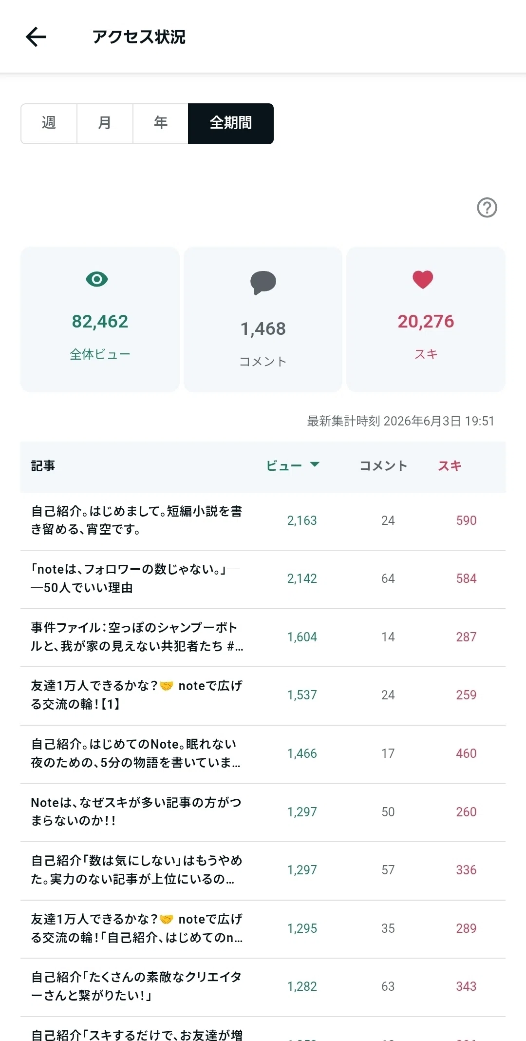This screenshot has width=526, height=1041.
Task: Sort the table by スキ column
Action: (450, 466)
